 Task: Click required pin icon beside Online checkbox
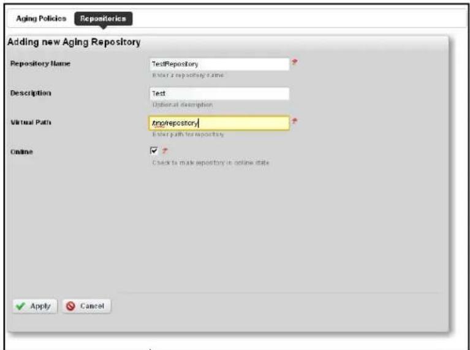(165, 151)
